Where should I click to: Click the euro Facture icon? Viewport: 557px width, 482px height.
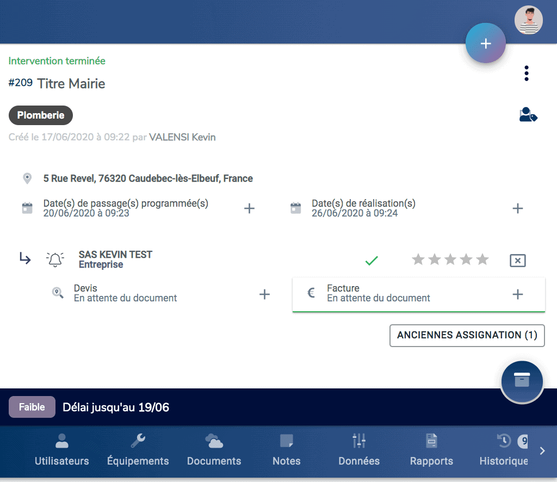coord(311,293)
